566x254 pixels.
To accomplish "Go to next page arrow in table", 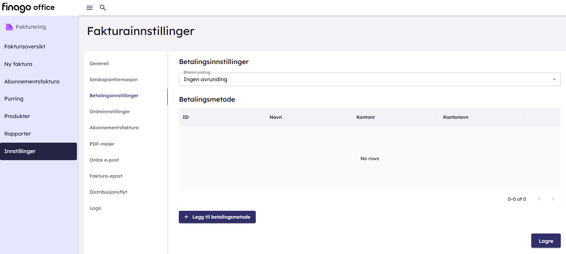I will [x=553, y=199].
